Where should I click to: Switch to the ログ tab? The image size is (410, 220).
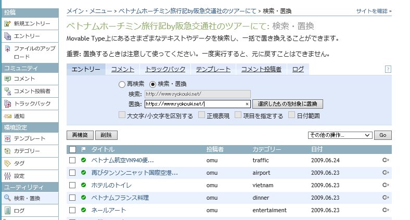click(x=298, y=69)
